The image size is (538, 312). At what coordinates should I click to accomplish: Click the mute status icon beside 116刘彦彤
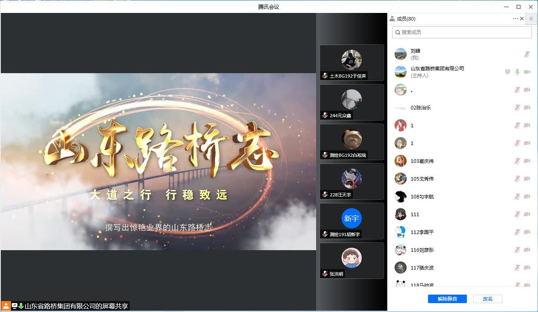point(517,250)
